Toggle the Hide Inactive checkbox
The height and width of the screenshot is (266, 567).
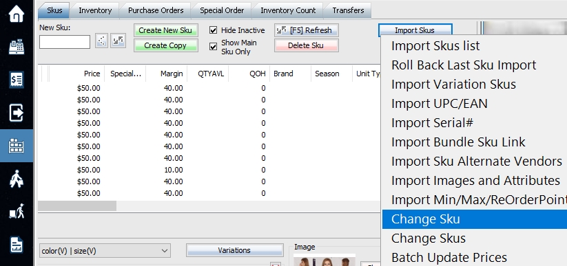[x=213, y=30]
